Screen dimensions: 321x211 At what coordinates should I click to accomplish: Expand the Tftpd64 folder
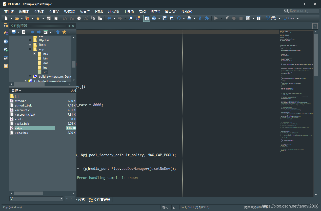pos(30,40)
